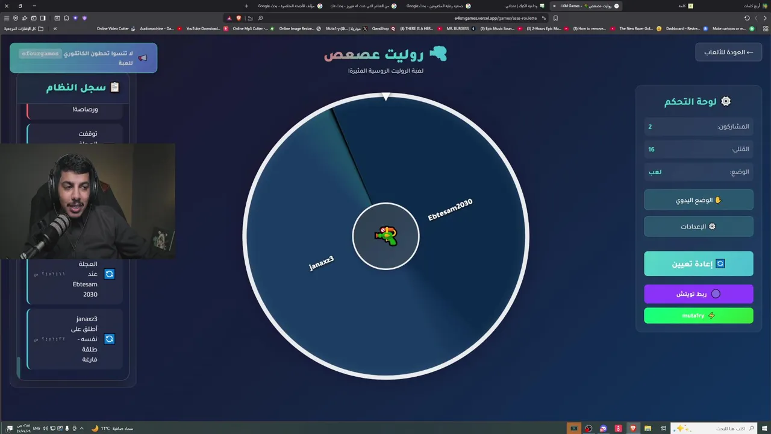Click the reset button إعادة تعيين
771x434 pixels.
click(698, 264)
